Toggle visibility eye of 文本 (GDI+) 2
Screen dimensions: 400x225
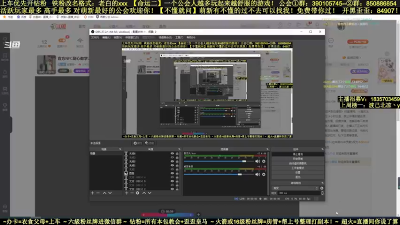[172, 189]
